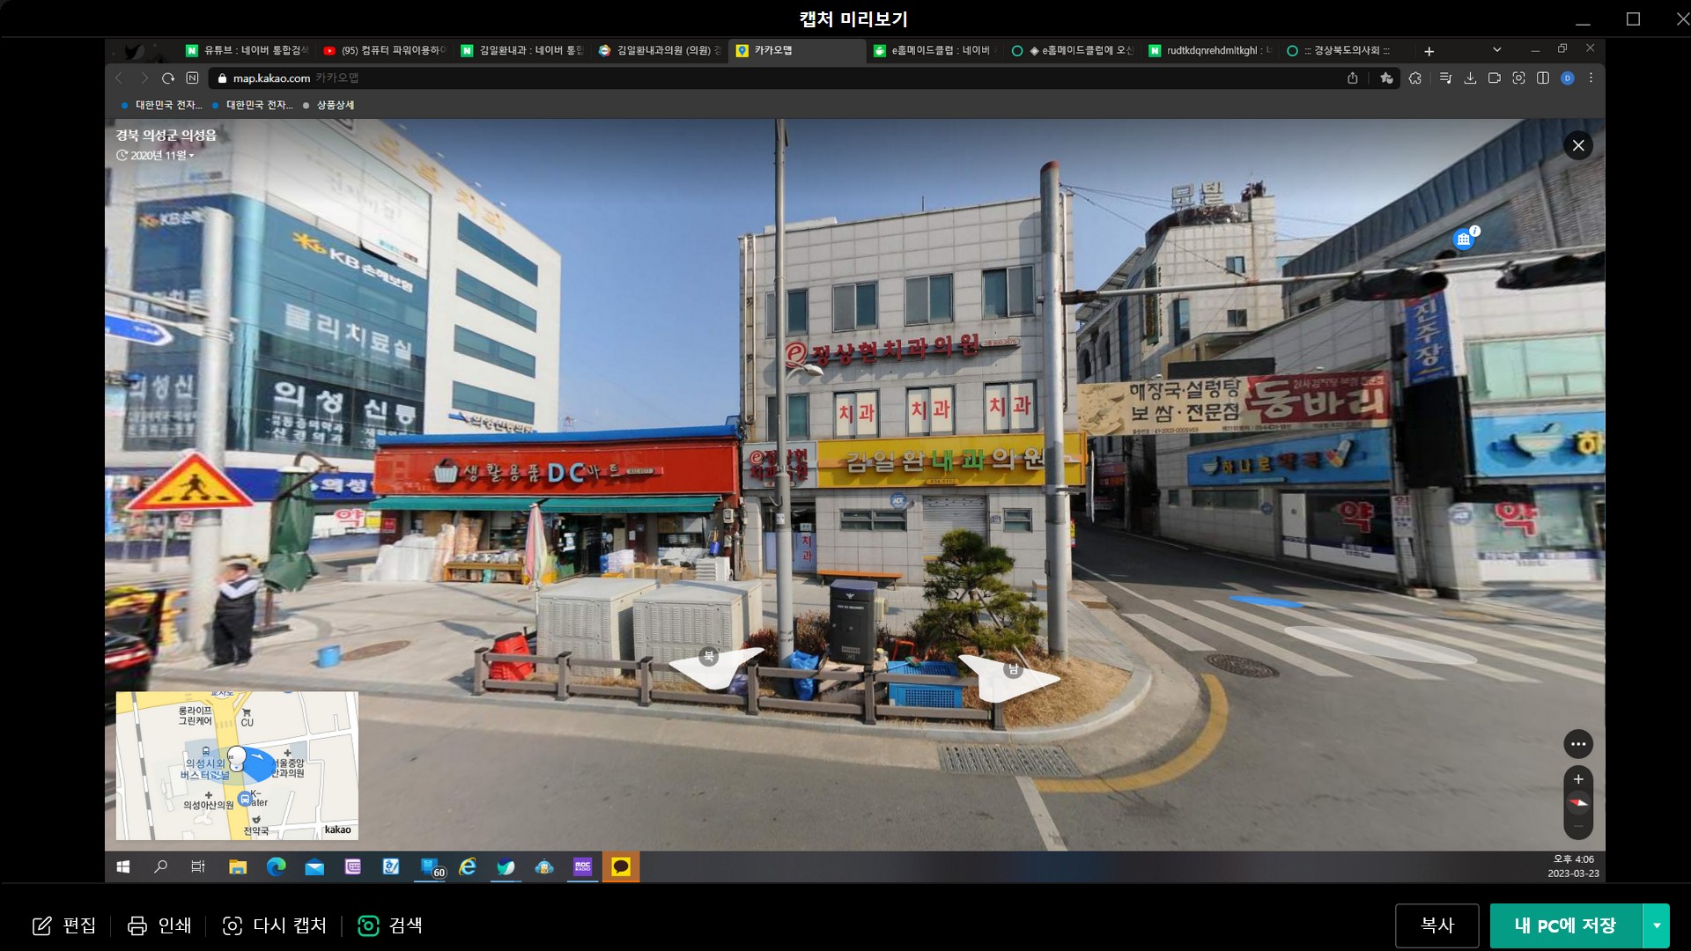Viewport: 1691px width, 951px height.
Task: Expand the browser tab list chevron
Action: pyautogui.click(x=1496, y=50)
